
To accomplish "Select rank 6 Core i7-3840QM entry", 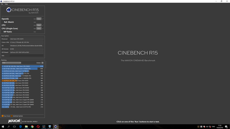I will (23, 78).
